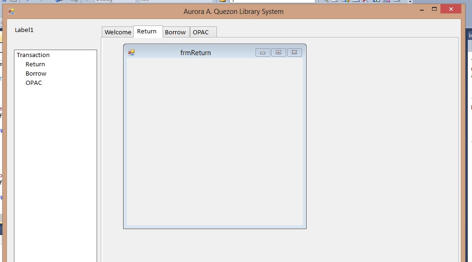Minimize the Aurora A. Quezon Library System window

coord(422,10)
